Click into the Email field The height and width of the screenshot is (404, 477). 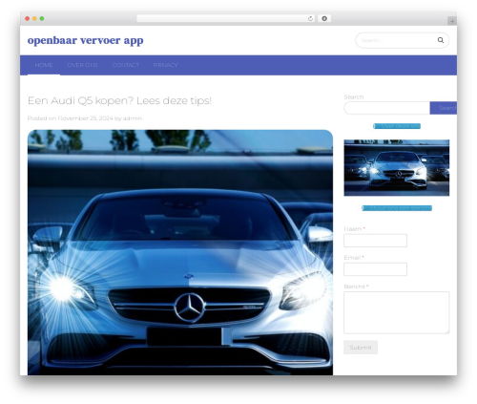(375, 269)
